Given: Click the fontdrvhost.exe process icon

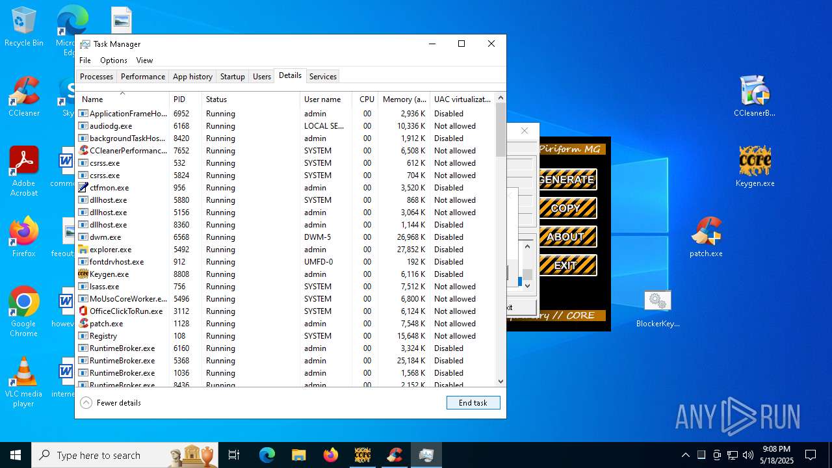Looking at the screenshot, I should pyautogui.click(x=83, y=262).
